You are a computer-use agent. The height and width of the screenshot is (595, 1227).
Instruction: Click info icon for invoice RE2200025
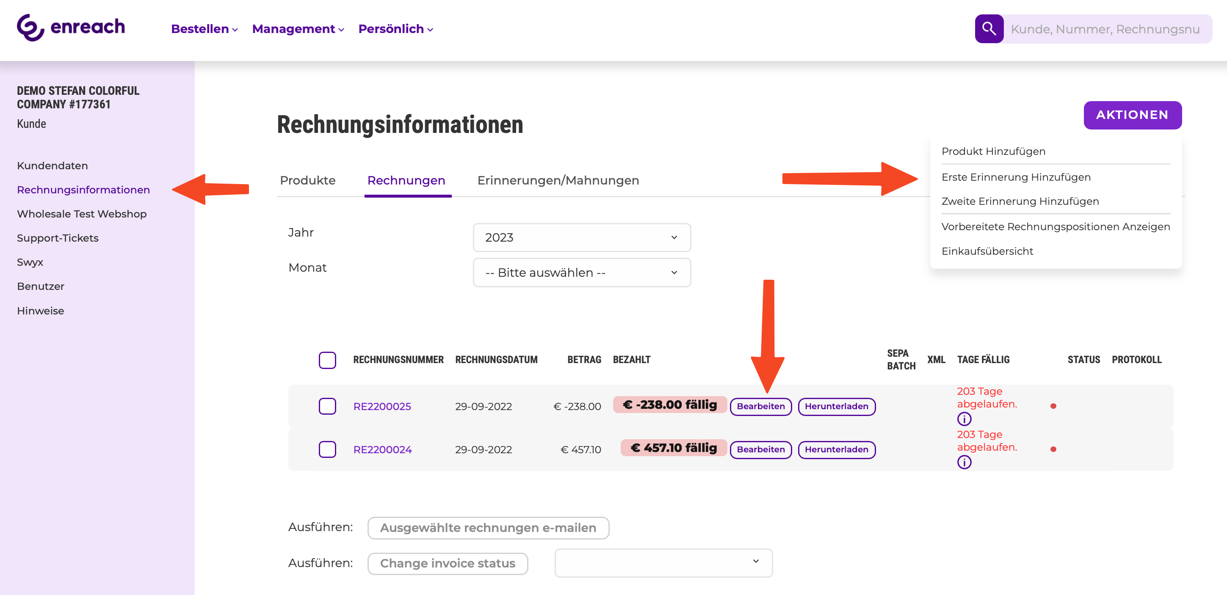[964, 419]
